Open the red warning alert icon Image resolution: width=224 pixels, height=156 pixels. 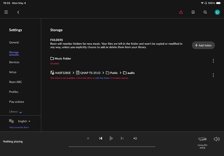(x=181, y=12)
